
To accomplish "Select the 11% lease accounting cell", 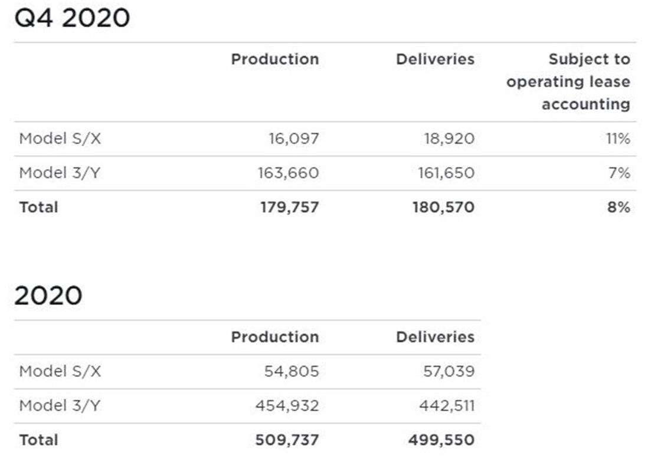I will (618, 139).
